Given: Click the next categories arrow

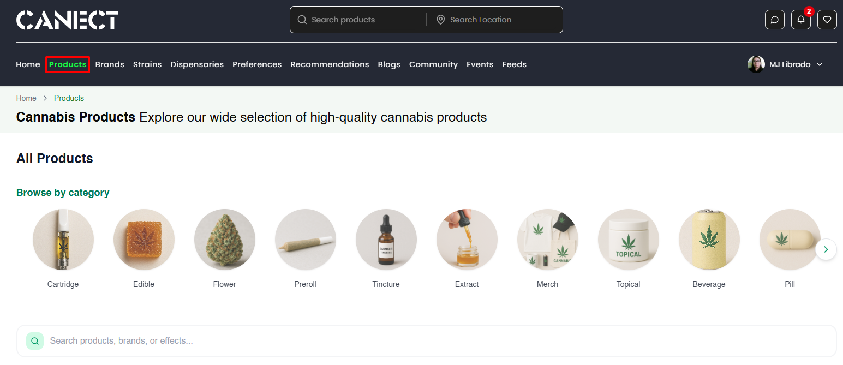Looking at the screenshot, I should [826, 249].
